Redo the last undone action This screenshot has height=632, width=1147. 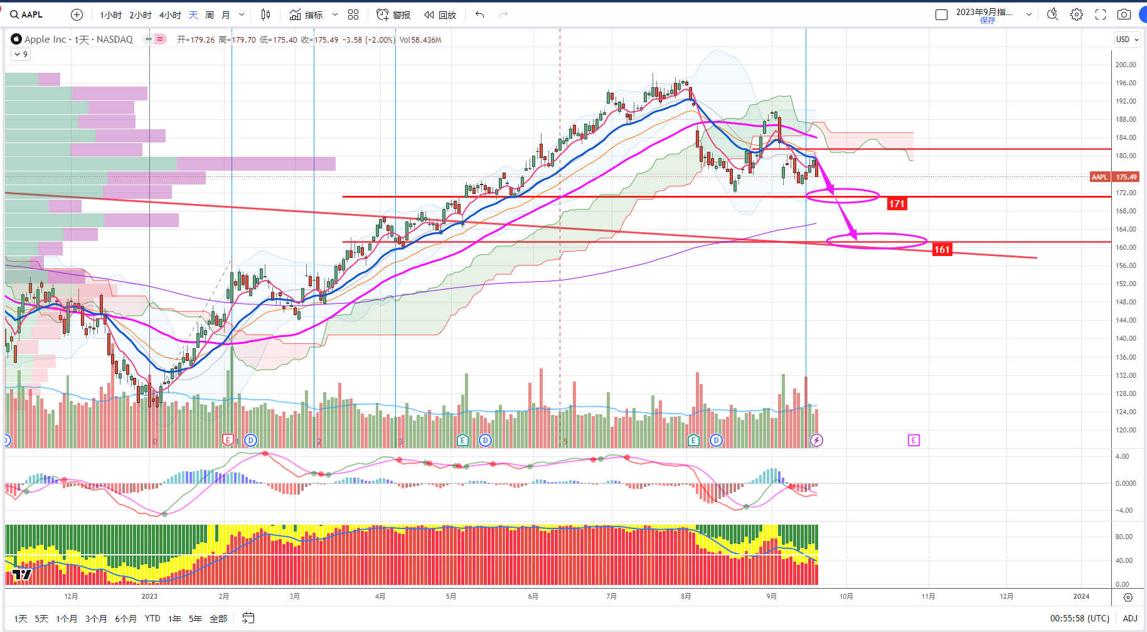(503, 14)
